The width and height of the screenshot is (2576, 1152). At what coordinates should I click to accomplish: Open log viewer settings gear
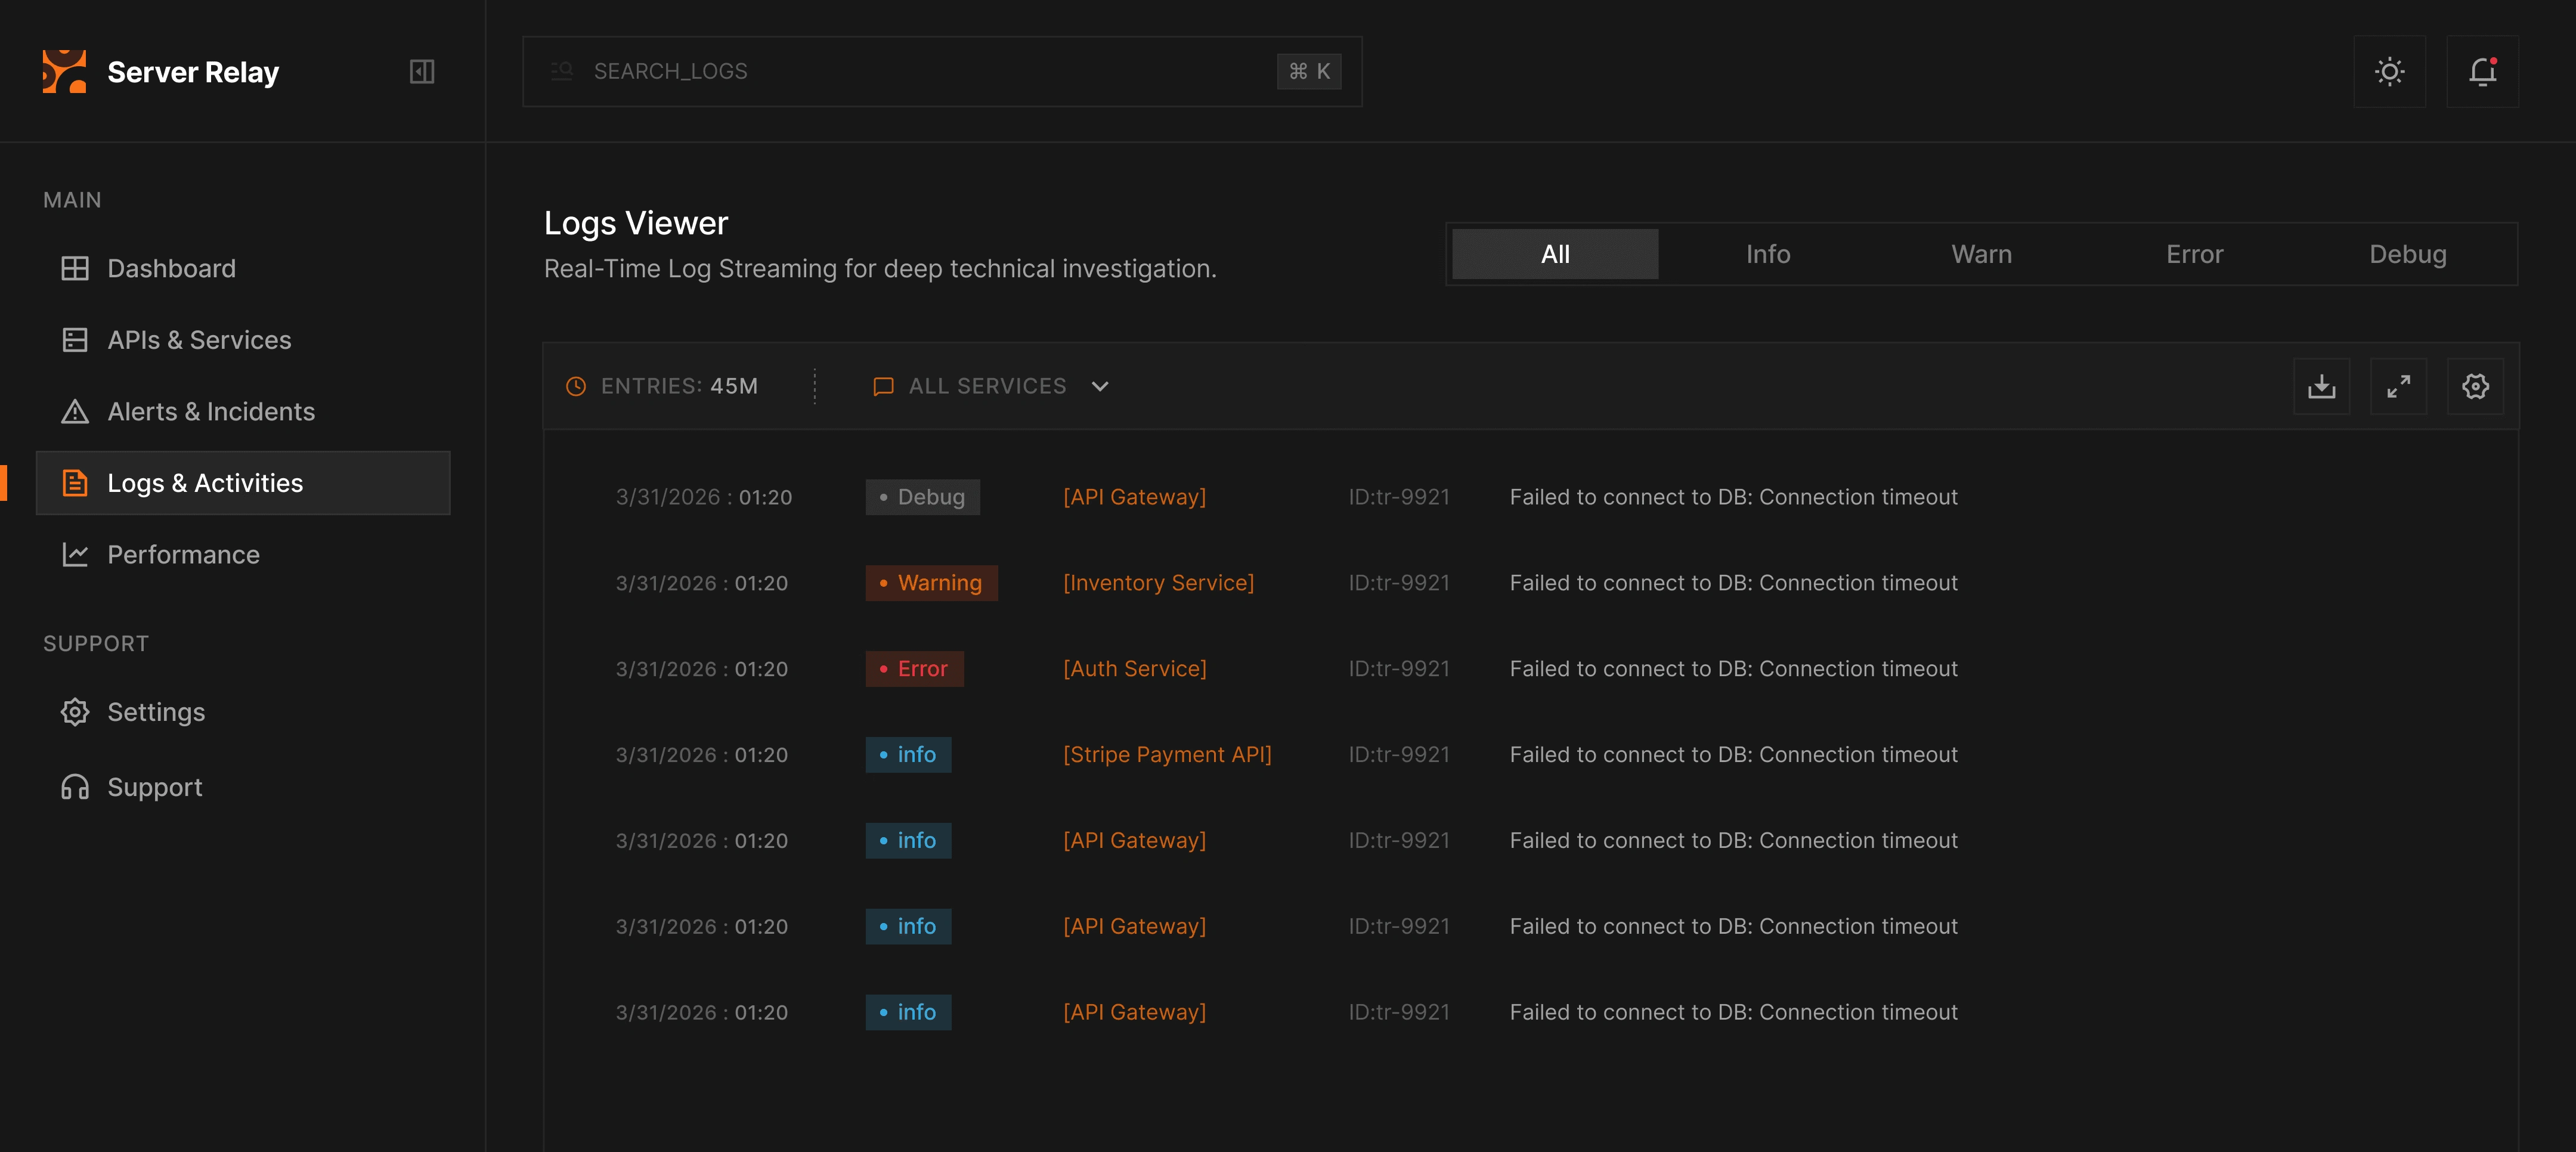tap(2475, 386)
